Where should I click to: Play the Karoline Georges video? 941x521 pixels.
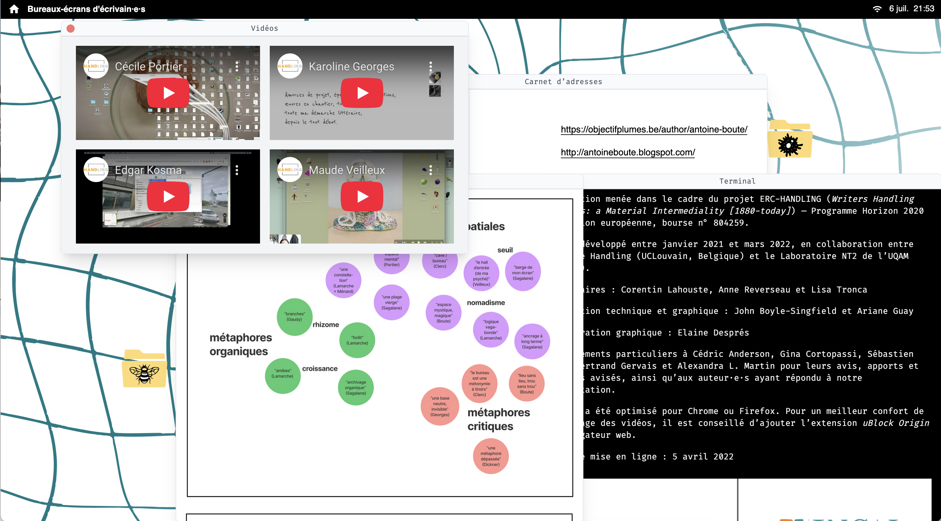tap(362, 93)
